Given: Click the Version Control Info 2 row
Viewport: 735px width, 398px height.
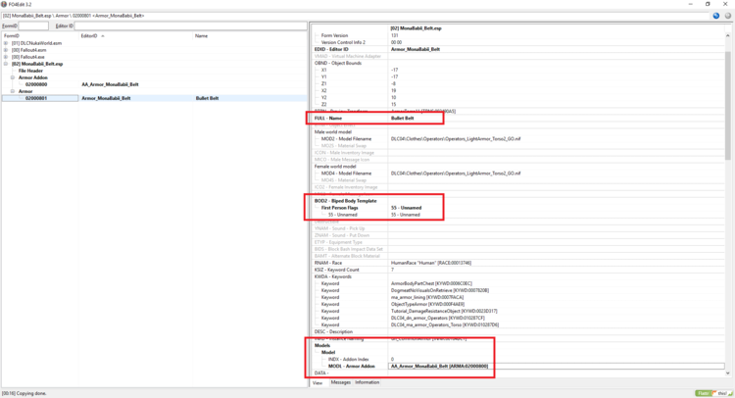Looking at the screenshot, I should pos(518,42).
